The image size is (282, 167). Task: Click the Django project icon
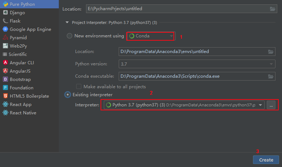pyautogui.click(x=5, y=12)
